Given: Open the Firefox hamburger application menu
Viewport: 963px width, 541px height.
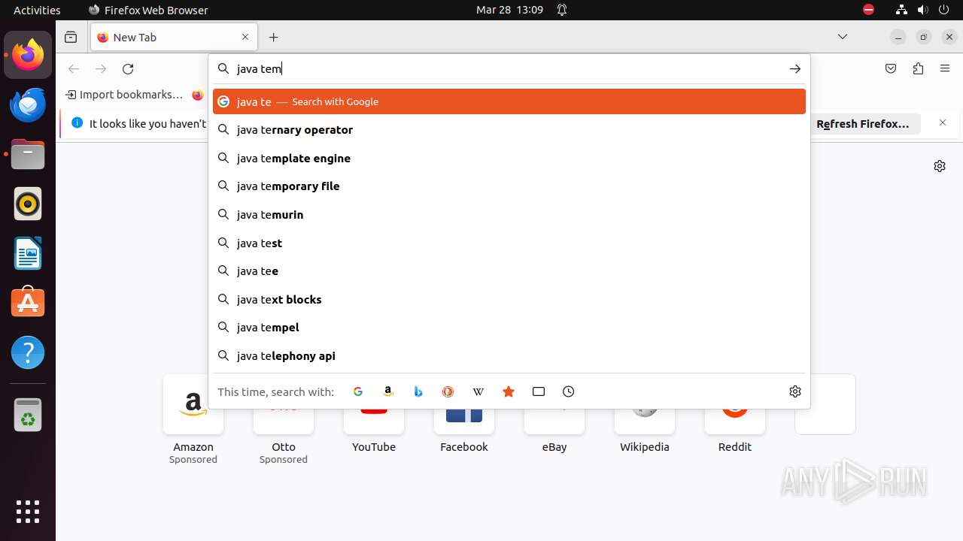Looking at the screenshot, I should tap(945, 69).
